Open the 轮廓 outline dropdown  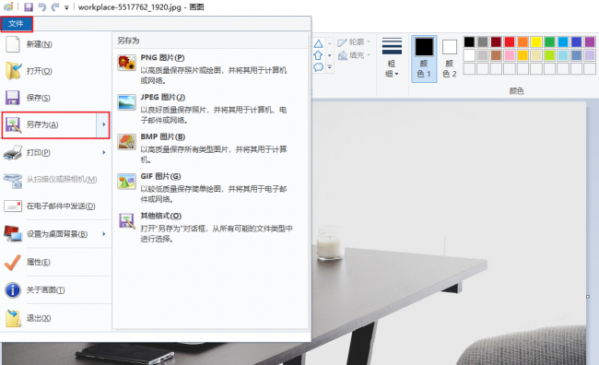click(x=354, y=42)
